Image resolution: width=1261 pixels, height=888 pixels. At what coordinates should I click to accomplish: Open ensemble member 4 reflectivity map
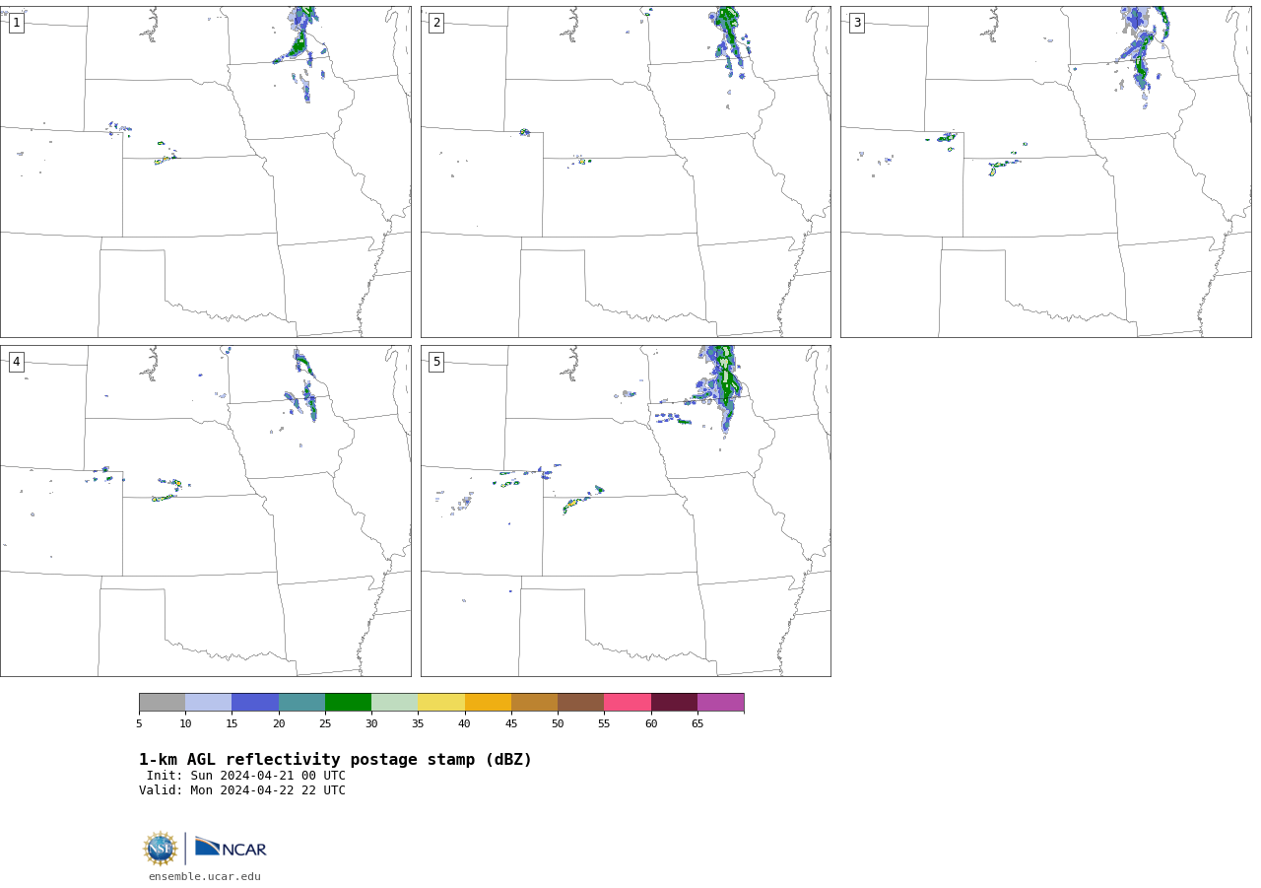tap(205, 511)
